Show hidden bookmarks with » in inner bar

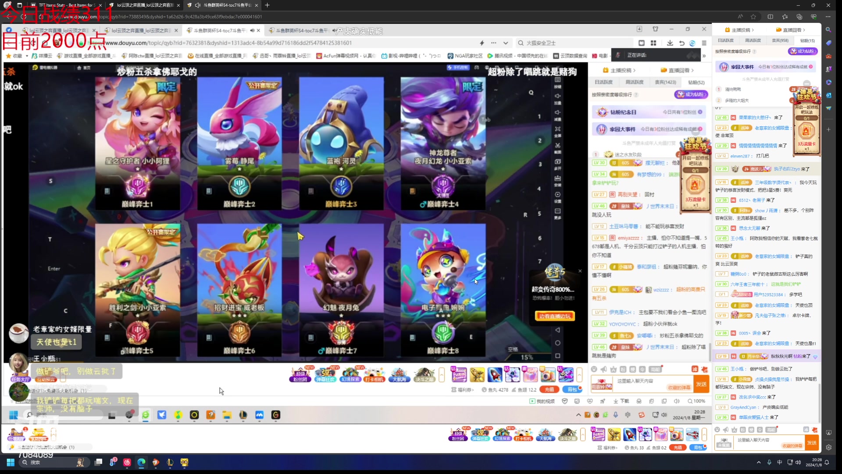(x=704, y=56)
